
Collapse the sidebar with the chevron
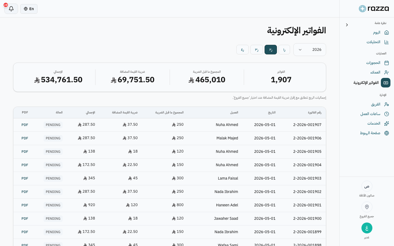(x=347, y=25)
